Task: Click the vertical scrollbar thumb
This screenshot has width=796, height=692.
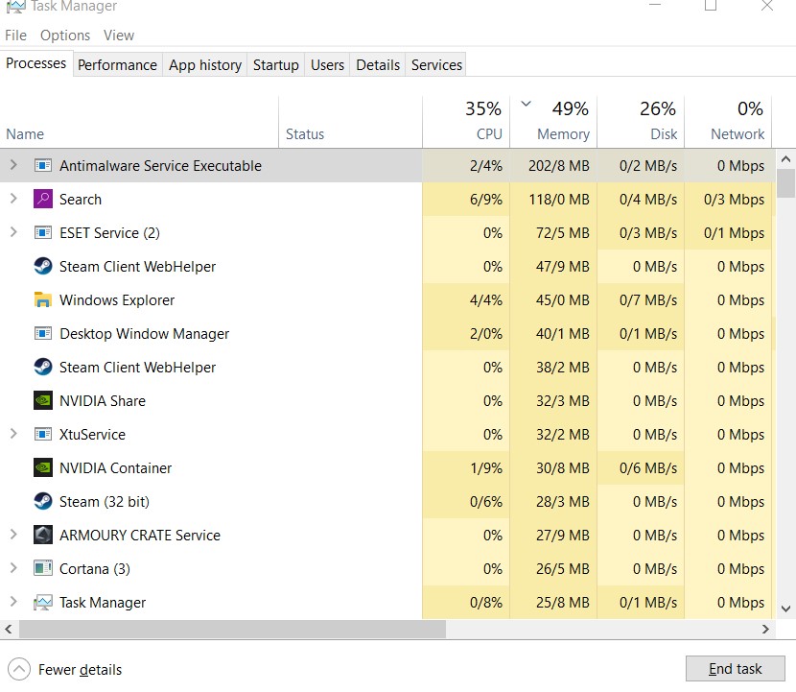Action: (785, 183)
